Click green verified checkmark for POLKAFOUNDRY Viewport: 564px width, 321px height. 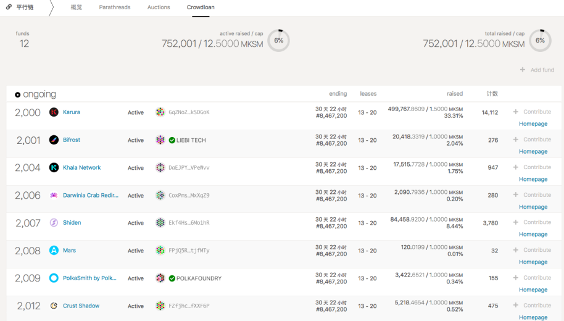click(x=172, y=278)
